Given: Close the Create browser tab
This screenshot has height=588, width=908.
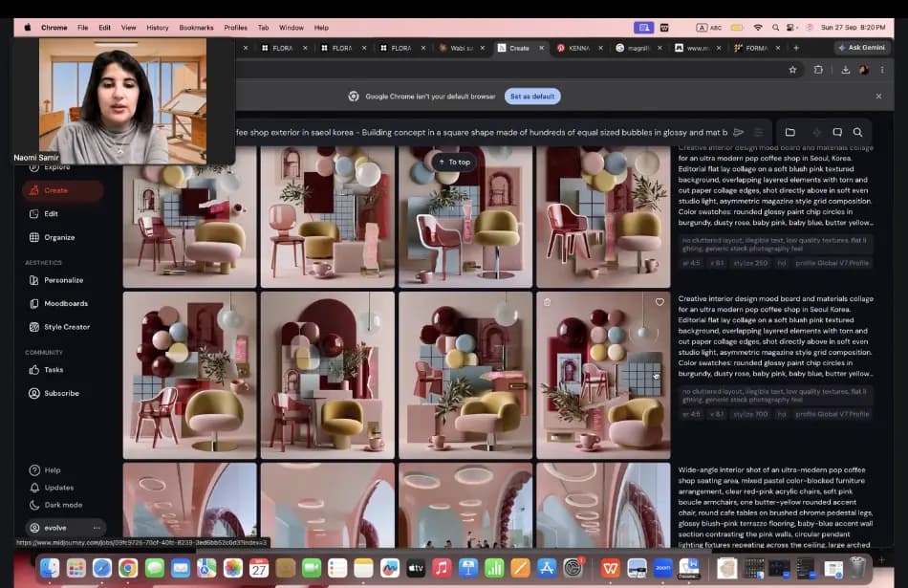Looking at the screenshot, I should coord(541,48).
